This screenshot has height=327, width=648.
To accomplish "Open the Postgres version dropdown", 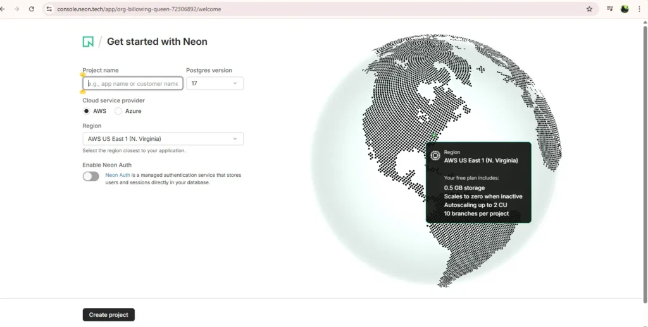I will click(215, 83).
